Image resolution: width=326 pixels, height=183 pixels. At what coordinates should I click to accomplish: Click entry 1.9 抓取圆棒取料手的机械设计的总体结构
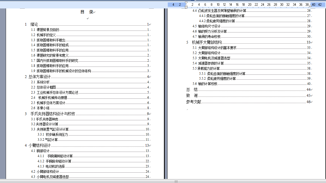pos(90,71)
